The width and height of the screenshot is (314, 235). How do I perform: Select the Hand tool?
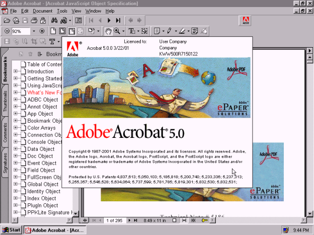coord(108,31)
